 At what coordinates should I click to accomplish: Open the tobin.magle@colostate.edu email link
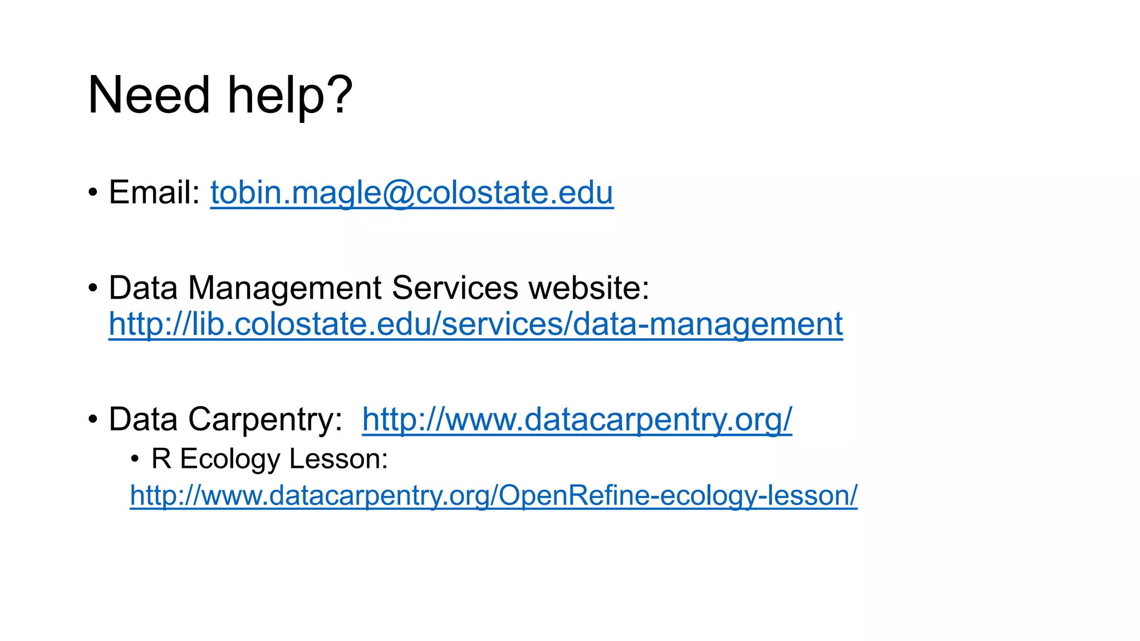click(x=412, y=193)
